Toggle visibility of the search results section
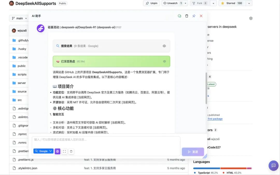The height and width of the screenshot is (175, 280). [164, 46]
